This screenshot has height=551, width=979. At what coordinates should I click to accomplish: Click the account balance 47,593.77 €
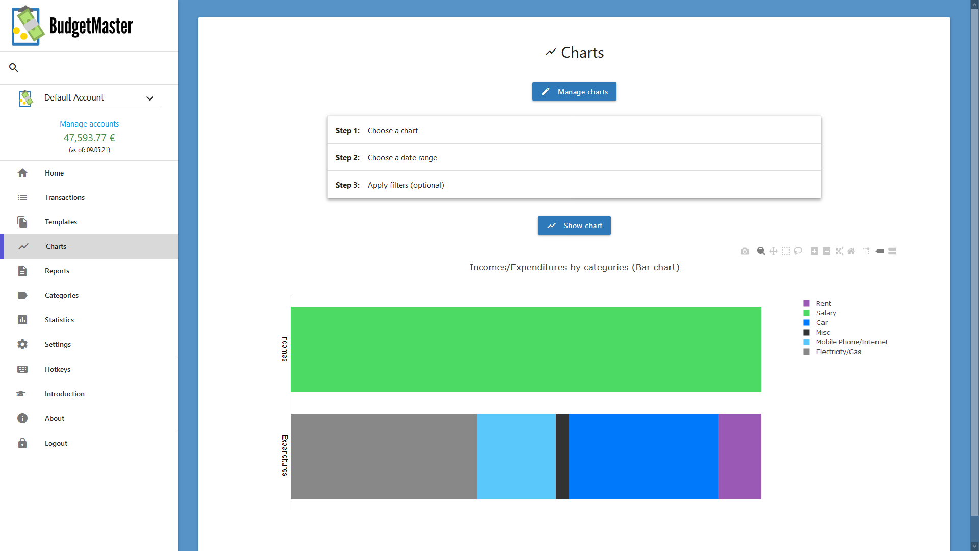tap(89, 138)
